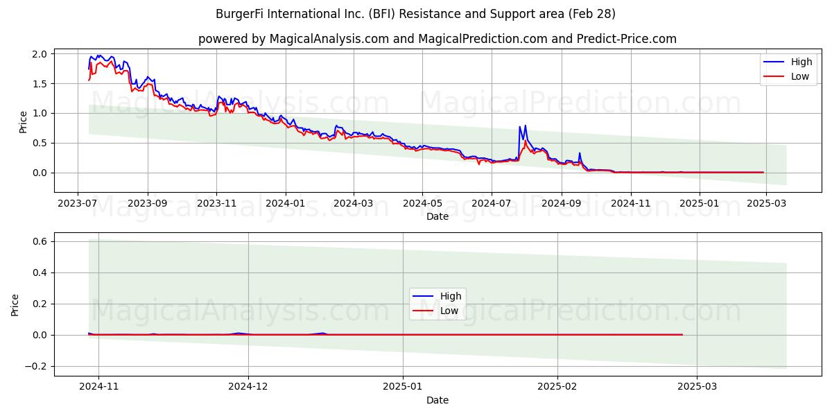Click the 'Price' axis label of the lower chart
832x416 pixels.
(15, 304)
